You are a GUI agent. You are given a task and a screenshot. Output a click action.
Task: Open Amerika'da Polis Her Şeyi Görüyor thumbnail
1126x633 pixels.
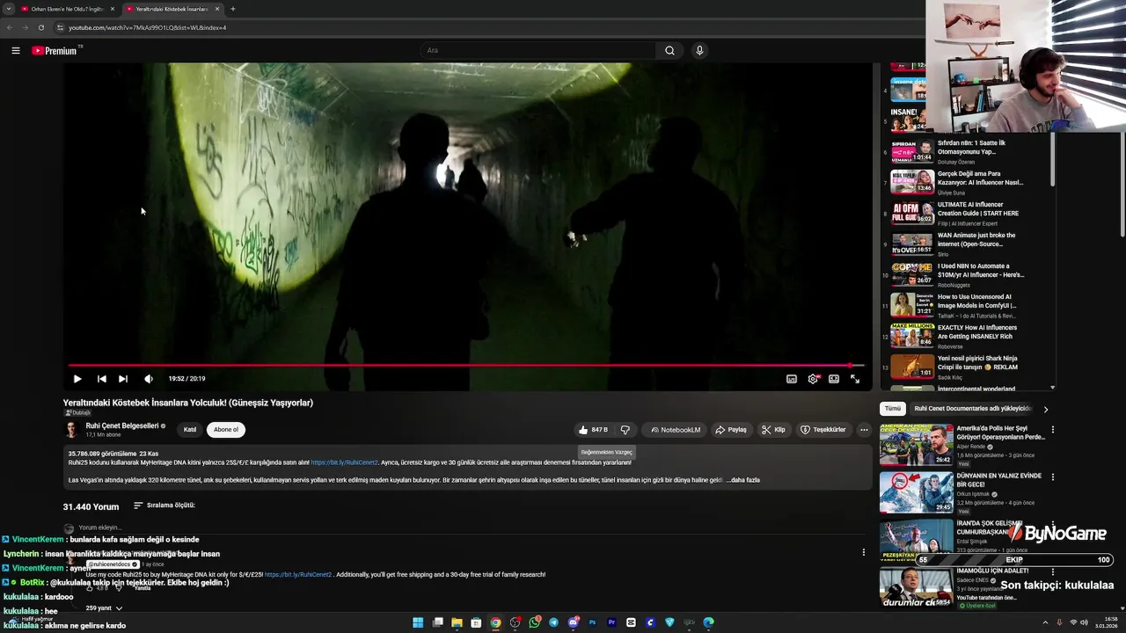click(x=916, y=445)
